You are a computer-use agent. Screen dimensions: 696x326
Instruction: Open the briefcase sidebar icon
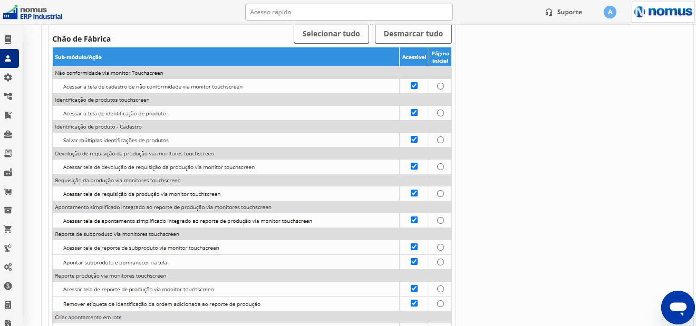(x=8, y=134)
